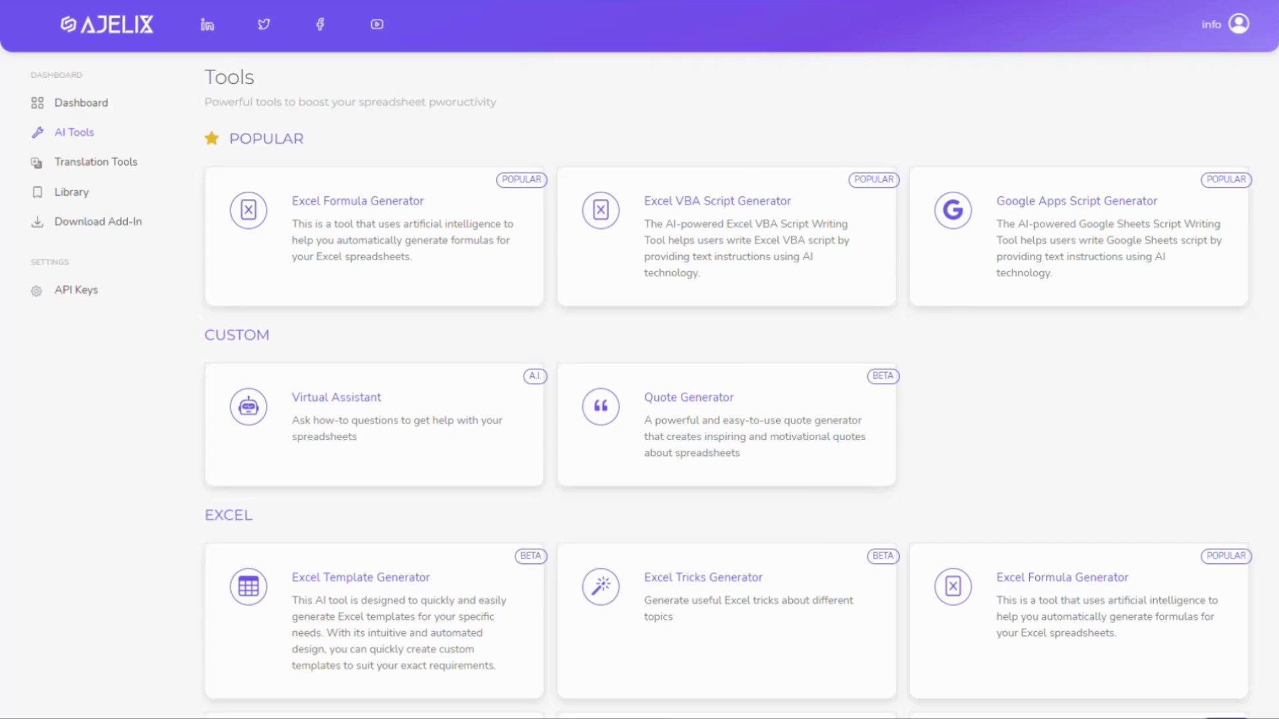This screenshot has height=719, width=1279.
Task: Click the 'Tools' page heading
Action: click(229, 77)
